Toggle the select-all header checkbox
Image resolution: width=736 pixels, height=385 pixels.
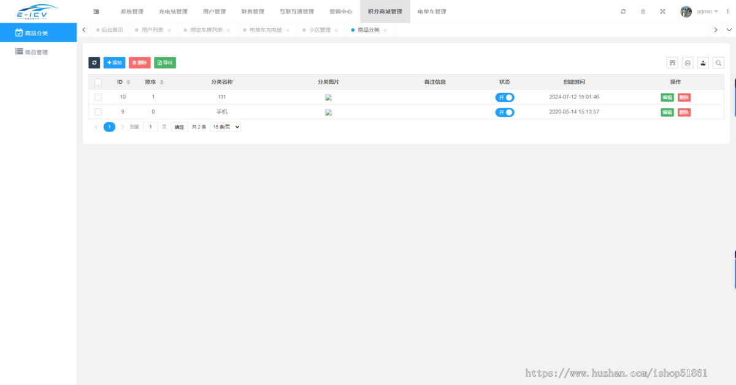98,82
